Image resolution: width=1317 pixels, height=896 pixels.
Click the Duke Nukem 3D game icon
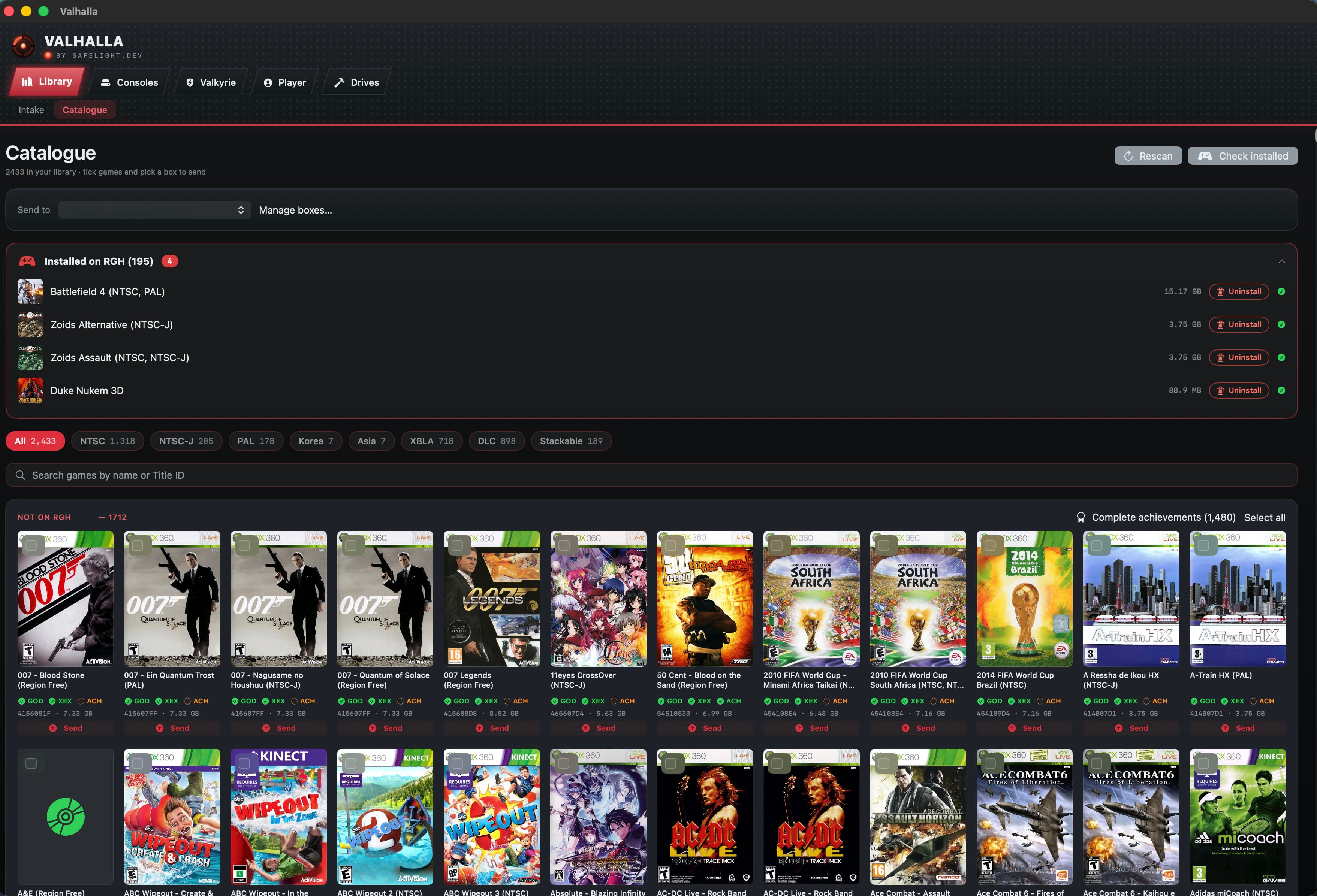30,391
